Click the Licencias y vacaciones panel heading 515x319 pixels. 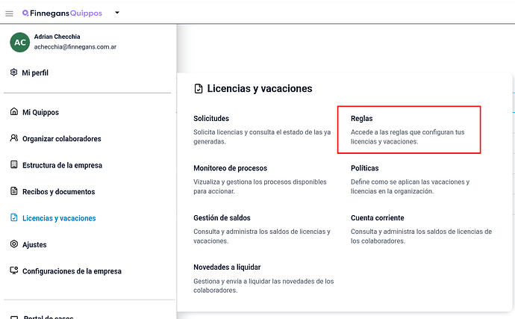[x=260, y=88]
